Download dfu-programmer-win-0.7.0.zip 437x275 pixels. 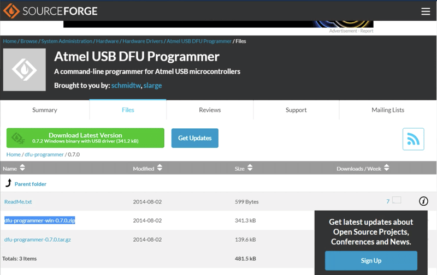click(39, 220)
